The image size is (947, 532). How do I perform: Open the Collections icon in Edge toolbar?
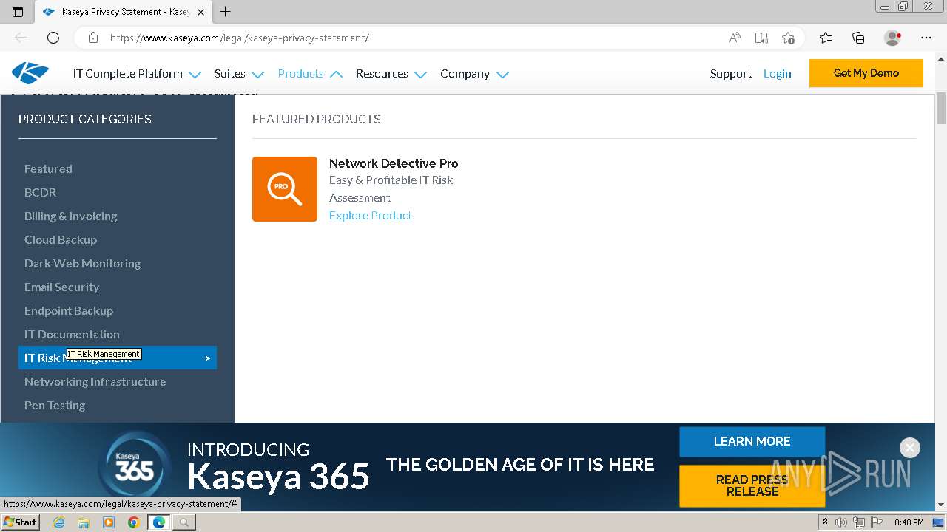[858, 38]
